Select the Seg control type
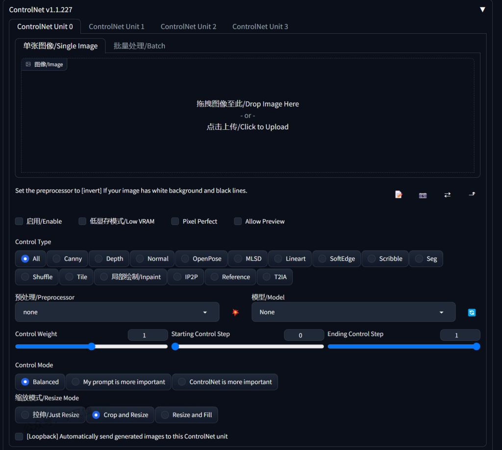Viewport: 502px width, 450px height. 426,259
